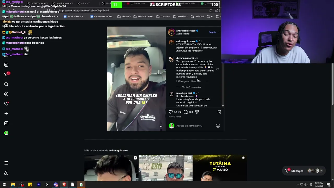Image resolution: width=334 pixels, height=188 pixels.
Task: Switch to the 'WESTCOL en X' tab
Action: pos(38,3)
